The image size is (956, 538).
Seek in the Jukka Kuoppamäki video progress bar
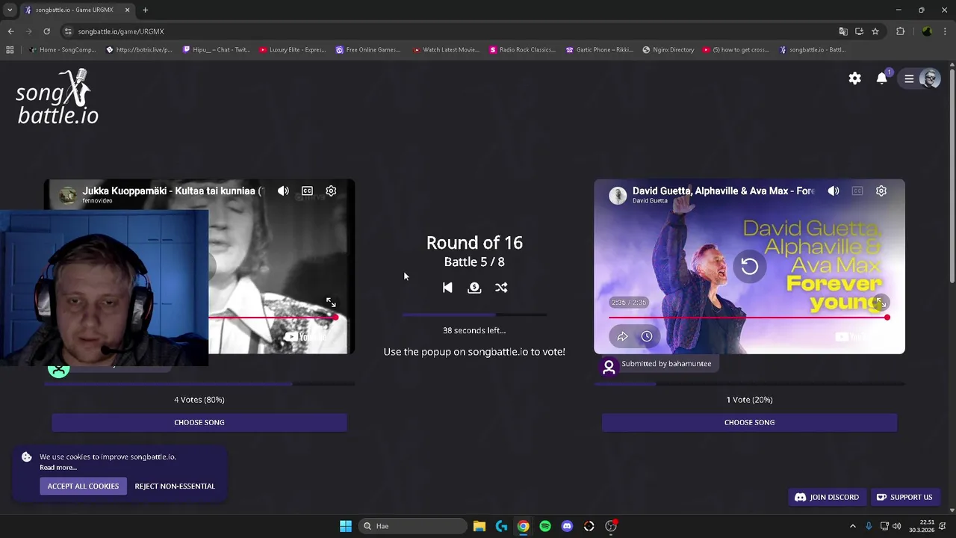pos(273,318)
